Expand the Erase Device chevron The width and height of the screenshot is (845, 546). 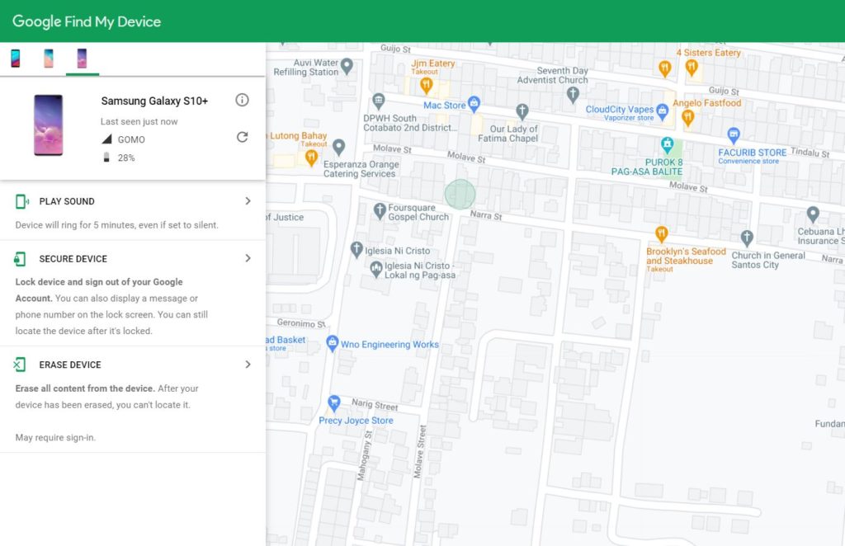(x=248, y=365)
